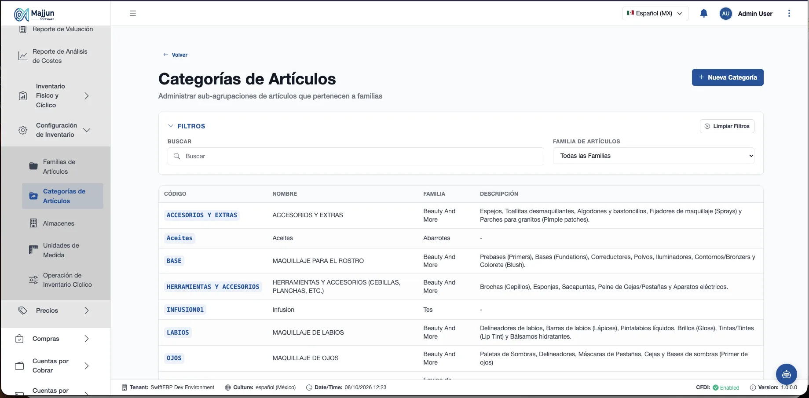Image resolution: width=809 pixels, height=398 pixels.
Task: Click into the Buscar search field
Action: [355, 156]
